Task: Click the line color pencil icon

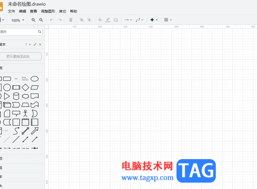Action: pos(108,20)
